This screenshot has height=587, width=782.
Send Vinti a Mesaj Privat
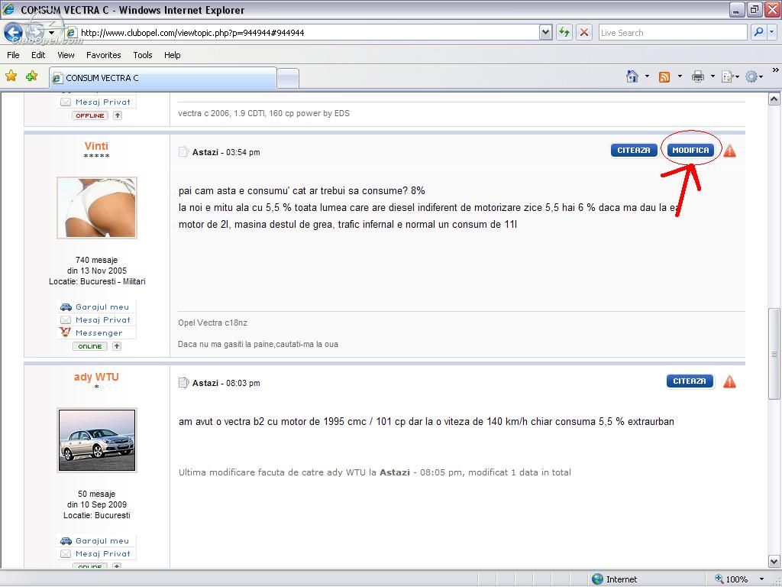pyautogui.click(x=96, y=320)
